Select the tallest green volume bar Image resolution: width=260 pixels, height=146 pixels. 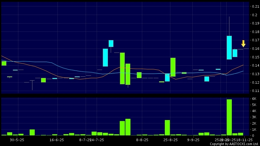pos(229,117)
